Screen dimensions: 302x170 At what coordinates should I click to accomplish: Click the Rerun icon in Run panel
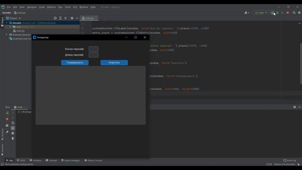click(x=7, y=113)
